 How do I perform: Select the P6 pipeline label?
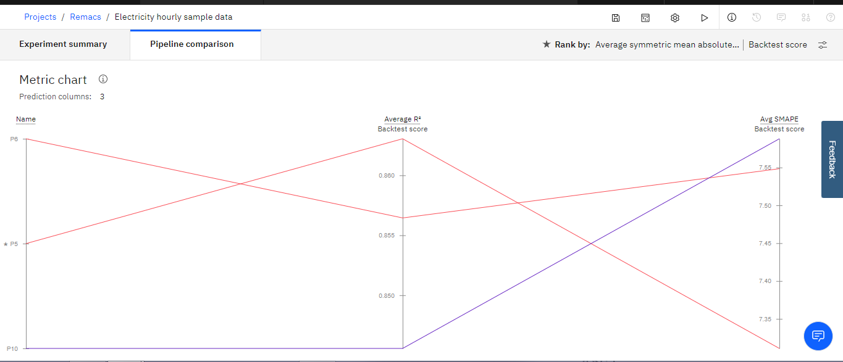click(x=14, y=139)
